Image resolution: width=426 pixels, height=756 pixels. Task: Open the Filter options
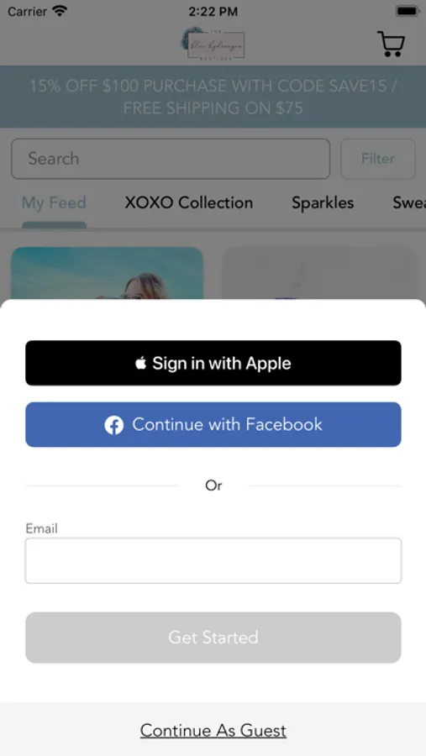(x=378, y=159)
